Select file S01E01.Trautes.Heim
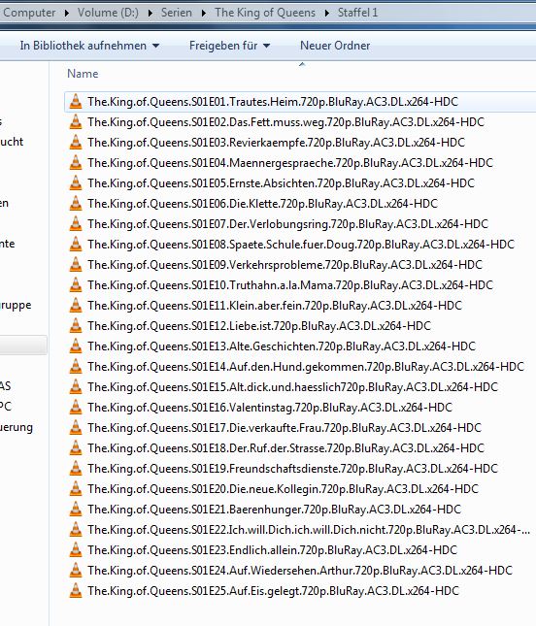The height and width of the screenshot is (626, 536). click(273, 102)
